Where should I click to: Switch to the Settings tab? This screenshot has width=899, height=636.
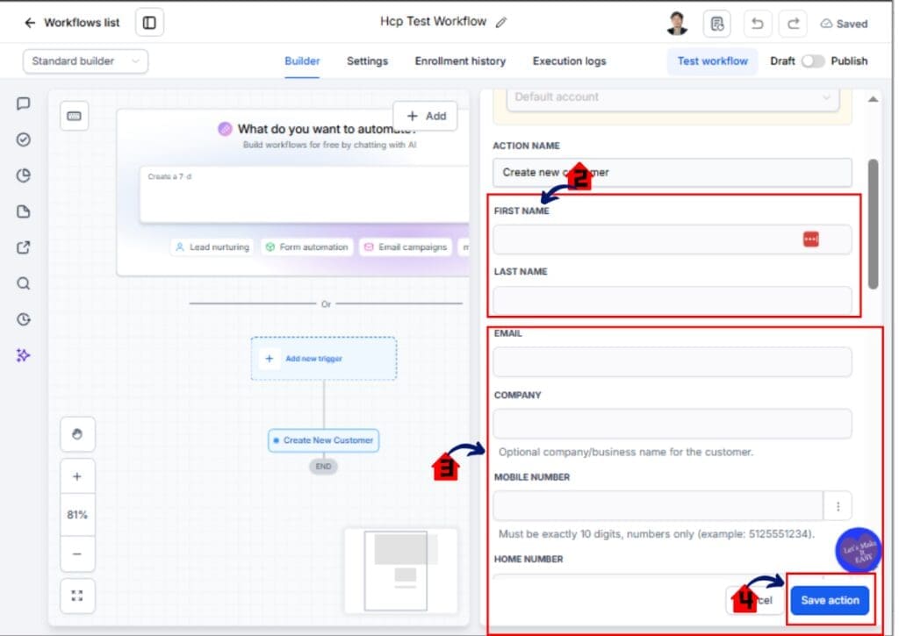coord(367,61)
